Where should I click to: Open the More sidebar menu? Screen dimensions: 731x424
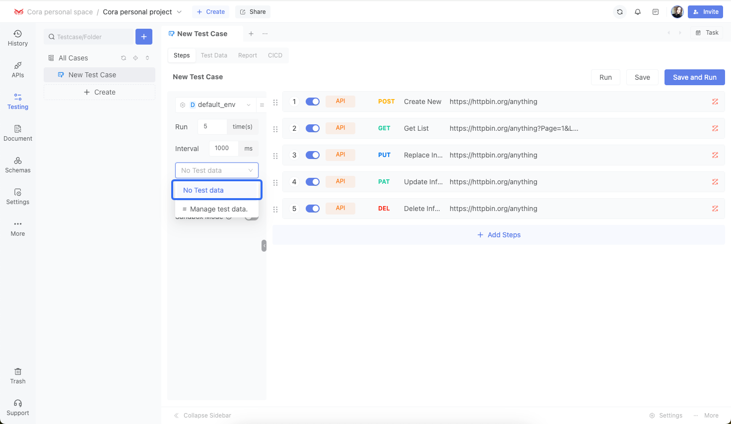tap(18, 228)
